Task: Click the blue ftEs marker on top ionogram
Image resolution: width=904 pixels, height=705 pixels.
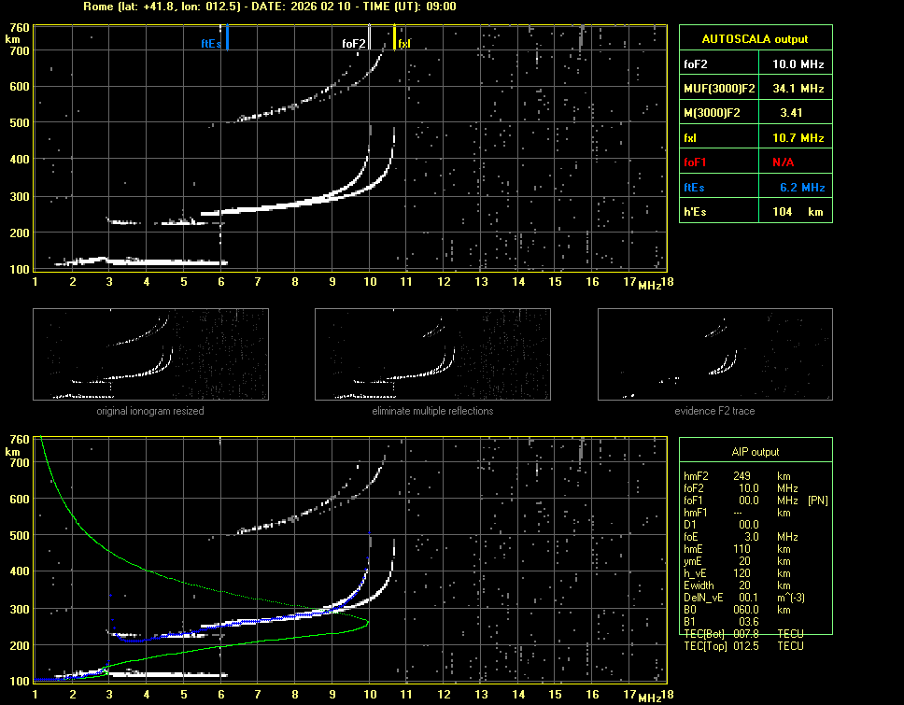Action: coord(227,38)
